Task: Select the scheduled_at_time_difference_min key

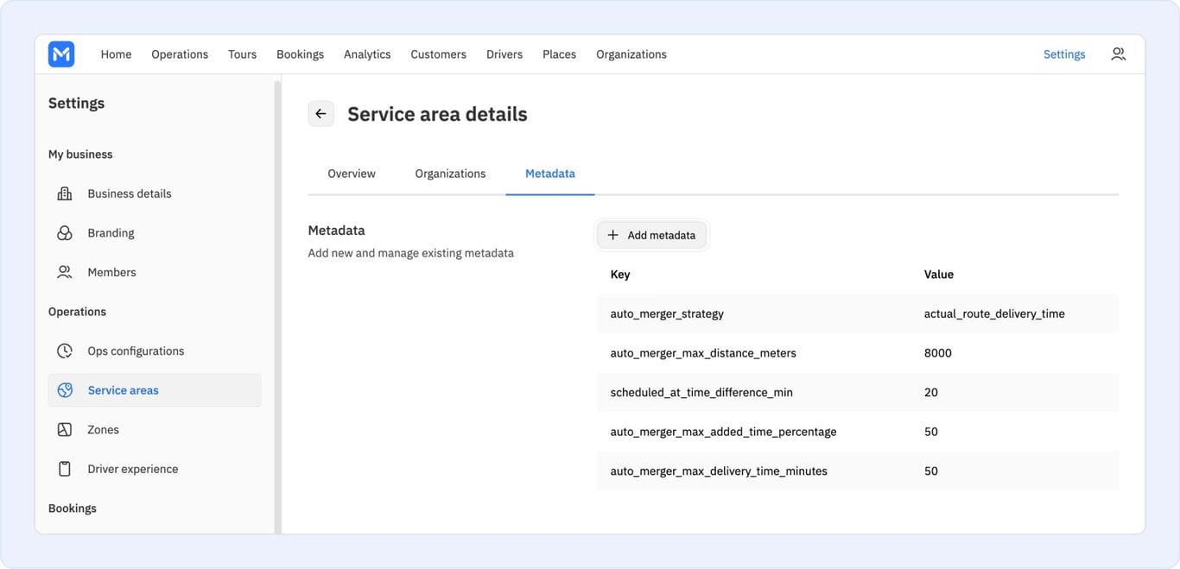Action: pos(701,392)
